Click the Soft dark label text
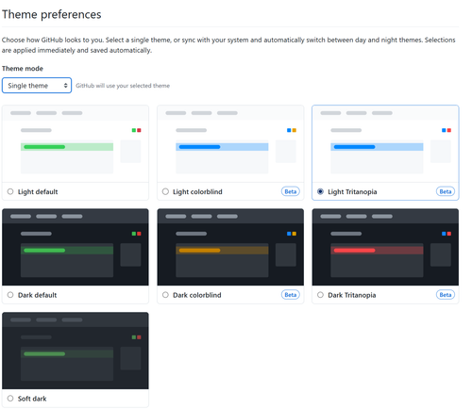The image size is (472, 409). pos(32,399)
